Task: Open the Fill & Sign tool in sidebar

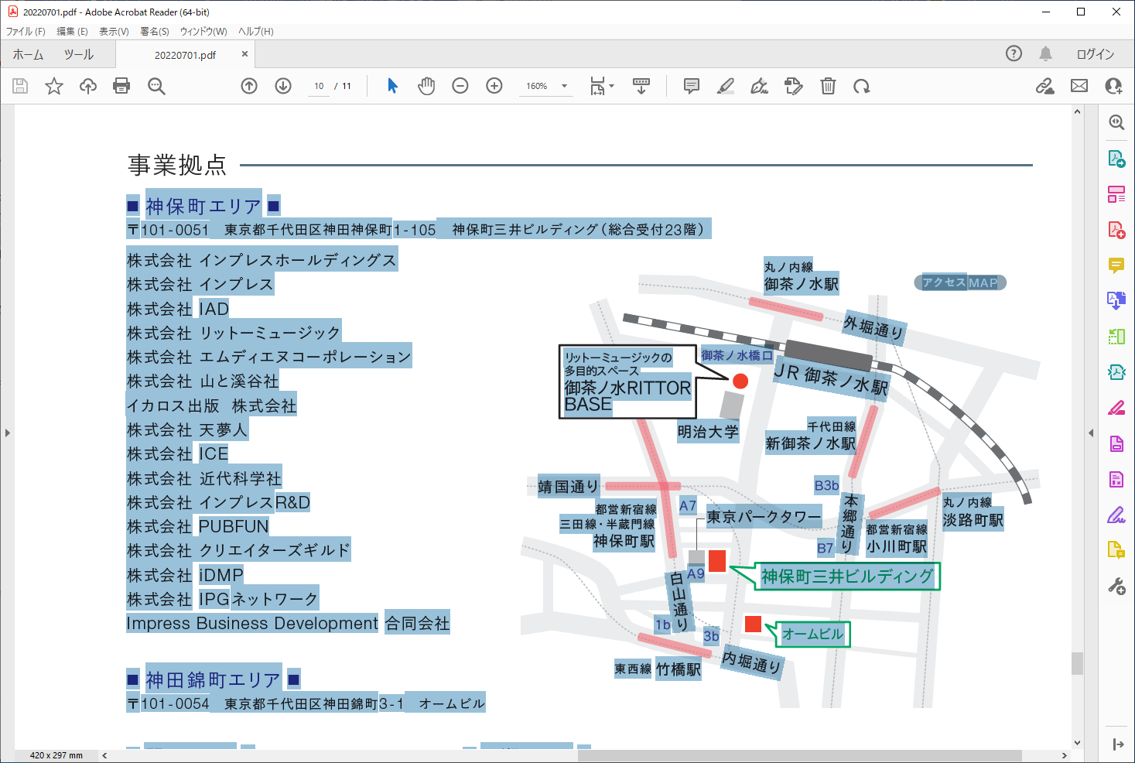Action: tap(1116, 515)
